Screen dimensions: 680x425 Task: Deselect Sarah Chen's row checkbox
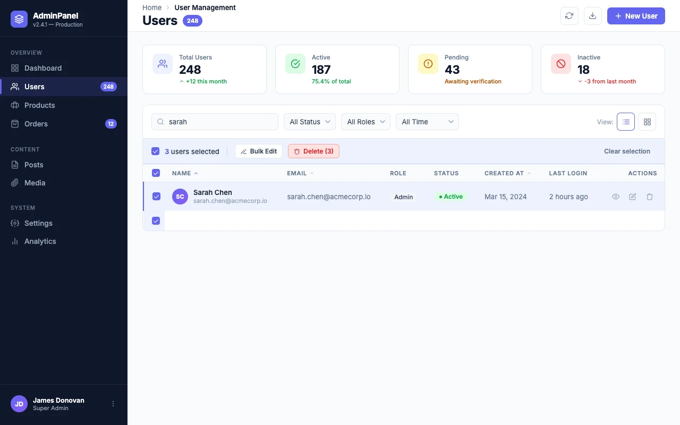(x=156, y=197)
